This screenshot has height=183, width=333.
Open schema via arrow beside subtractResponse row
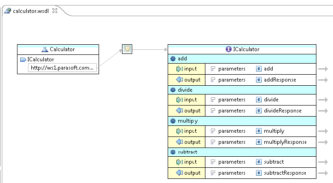click(323, 173)
